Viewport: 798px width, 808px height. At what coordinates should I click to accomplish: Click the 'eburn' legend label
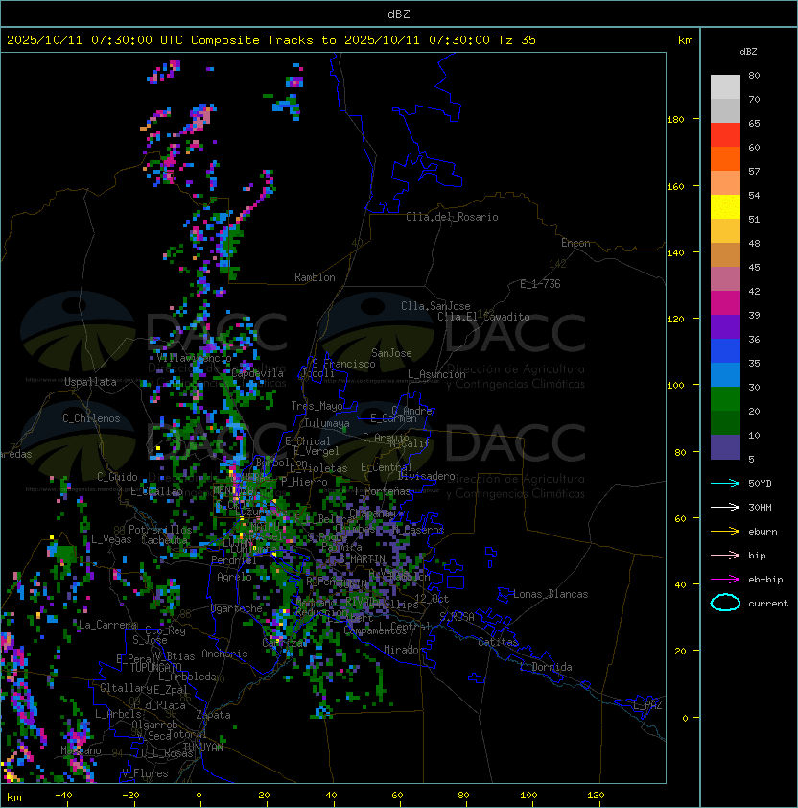click(763, 532)
